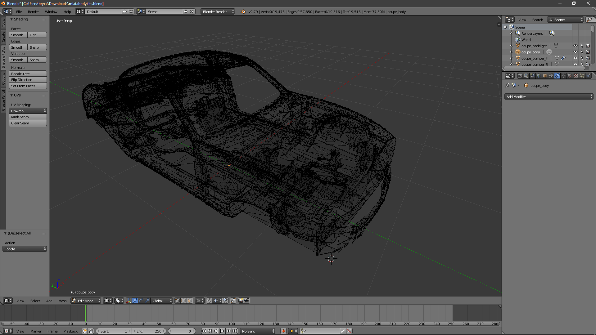Select the scale manipulator icon
The height and width of the screenshot is (335, 596).
coord(147,301)
